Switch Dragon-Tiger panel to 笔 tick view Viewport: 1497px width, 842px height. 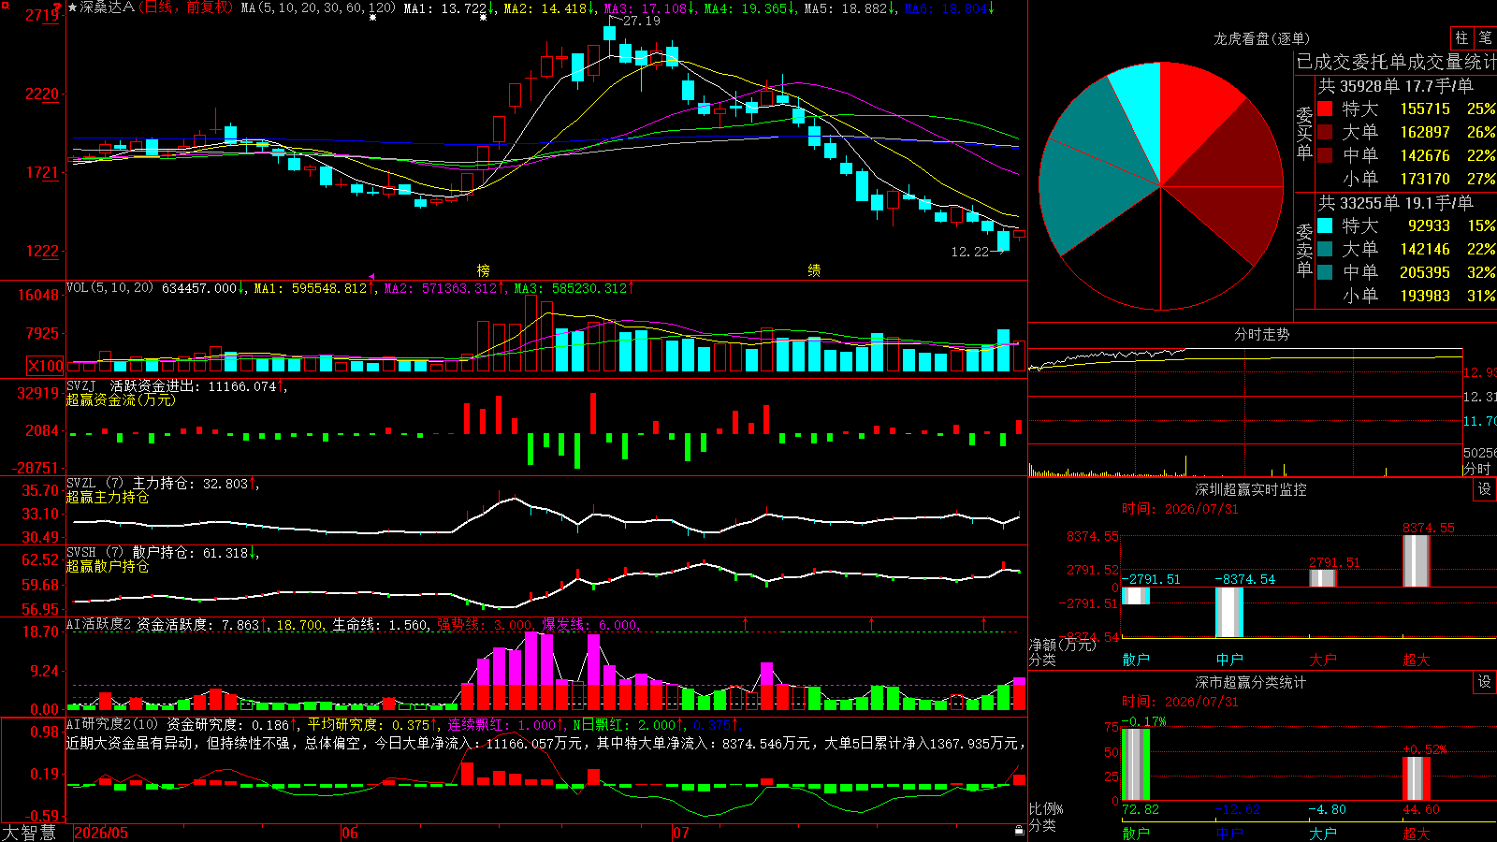[x=1485, y=37]
